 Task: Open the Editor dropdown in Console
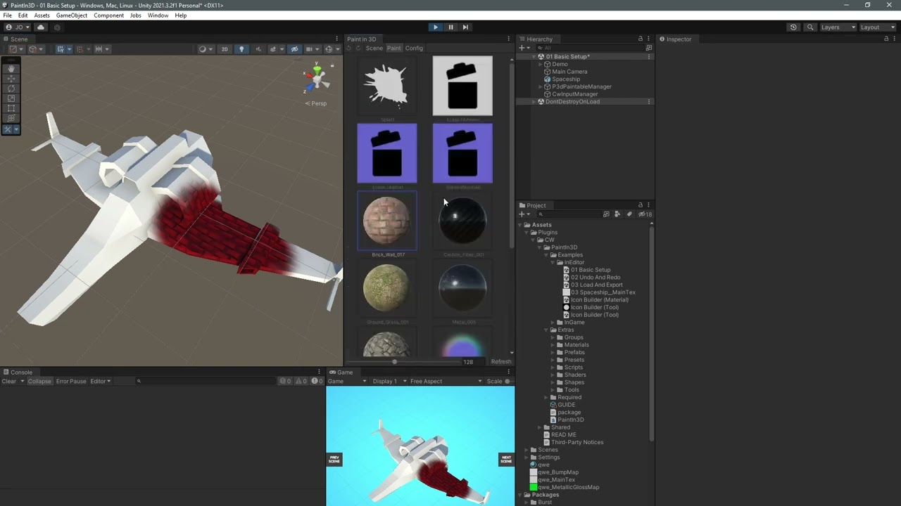click(x=100, y=381)
